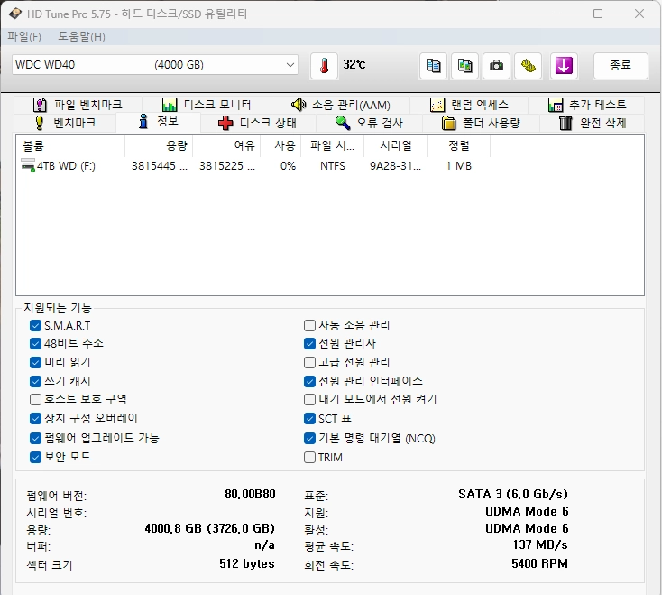Click the firmware version 80.00B80 value
This screenshot has width=662, height=595.
coord(250,494)
